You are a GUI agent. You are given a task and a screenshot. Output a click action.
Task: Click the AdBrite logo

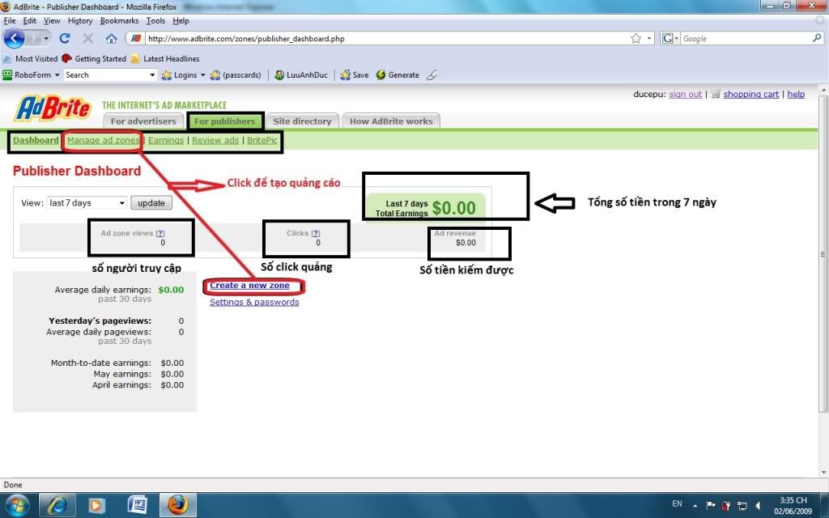(x=53, y=108)
